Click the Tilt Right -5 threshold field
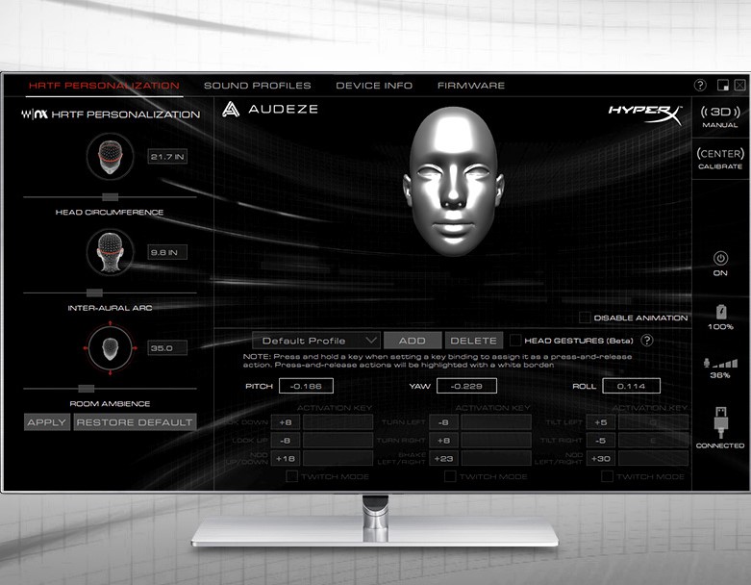Viewport: 751px width, 585px height. pyautogui.click(x=601, y=441)
